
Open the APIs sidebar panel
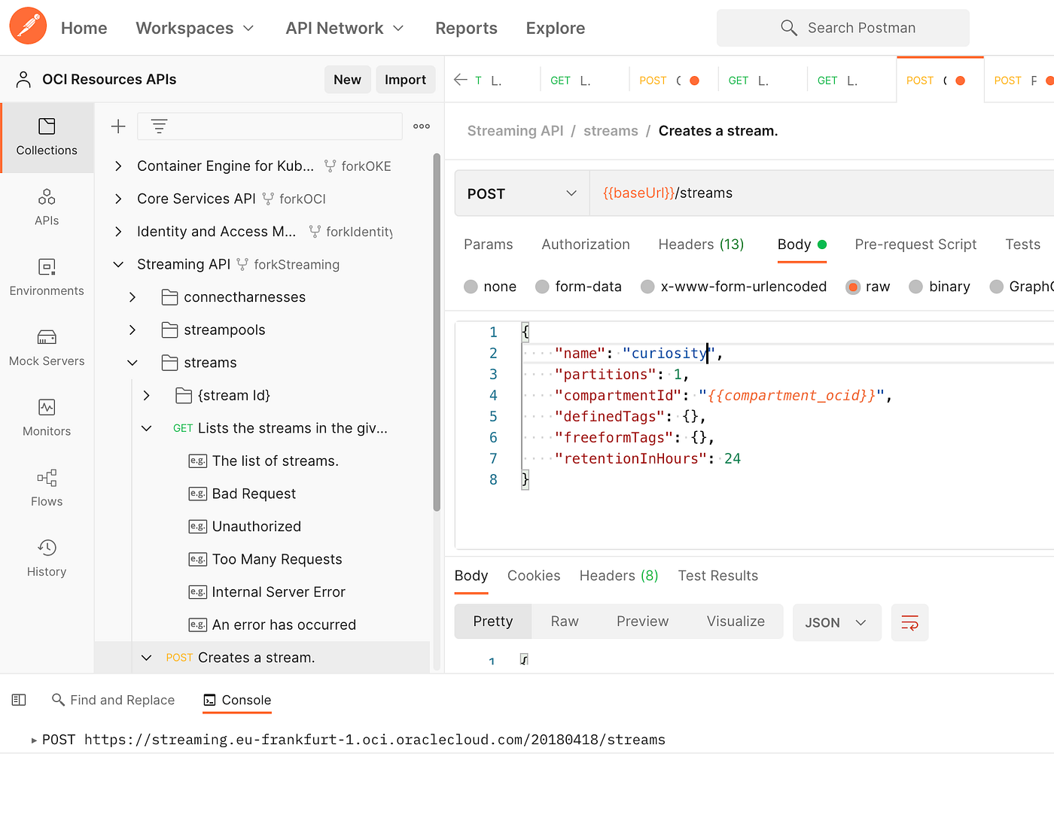click(x=47, y=207)
